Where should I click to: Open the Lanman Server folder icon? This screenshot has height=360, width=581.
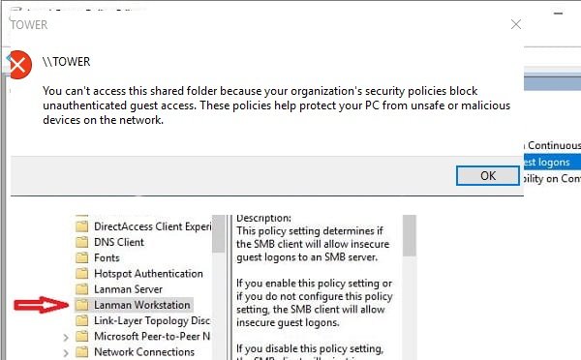pos(82,289)
